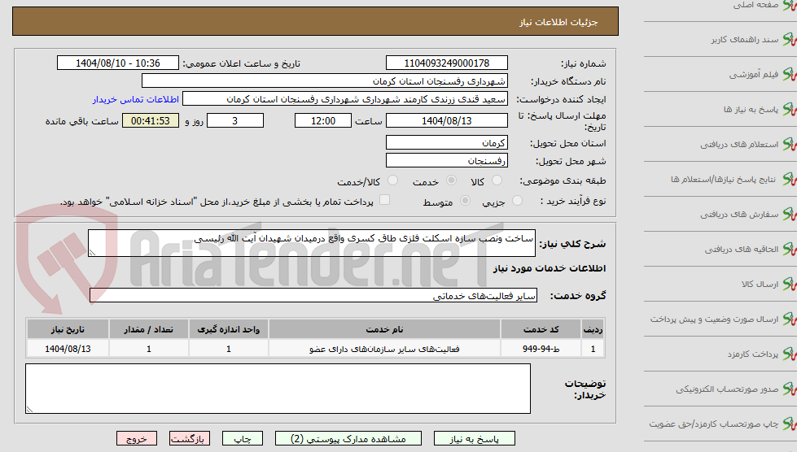The height and width of the screenshot is (452, 797).
Task: Open الحاقیه های دریافتی menu item
Action: pyautogui.click(x=742, y=250)
